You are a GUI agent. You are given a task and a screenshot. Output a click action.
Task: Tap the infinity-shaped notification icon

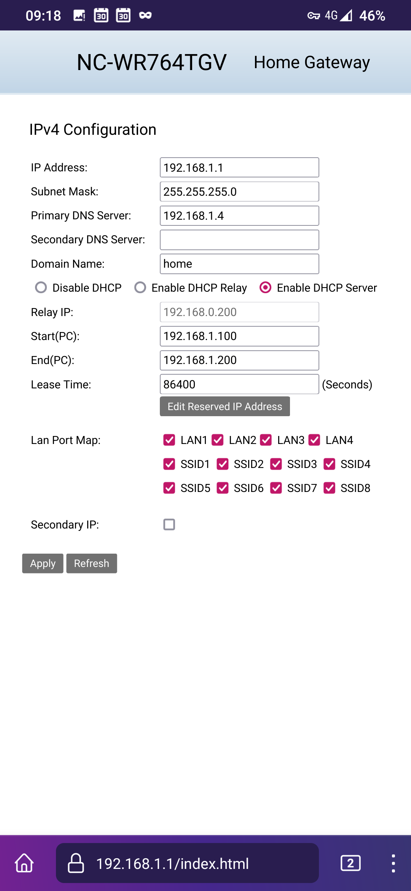pyautogui.click(x=145, y=16)
